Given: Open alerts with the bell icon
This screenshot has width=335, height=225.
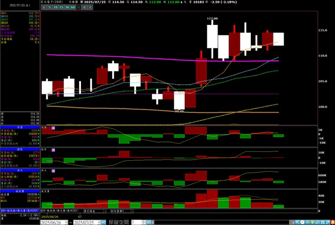Looking at the screenshot, I should pyautogui.click(x=333, y=222).
